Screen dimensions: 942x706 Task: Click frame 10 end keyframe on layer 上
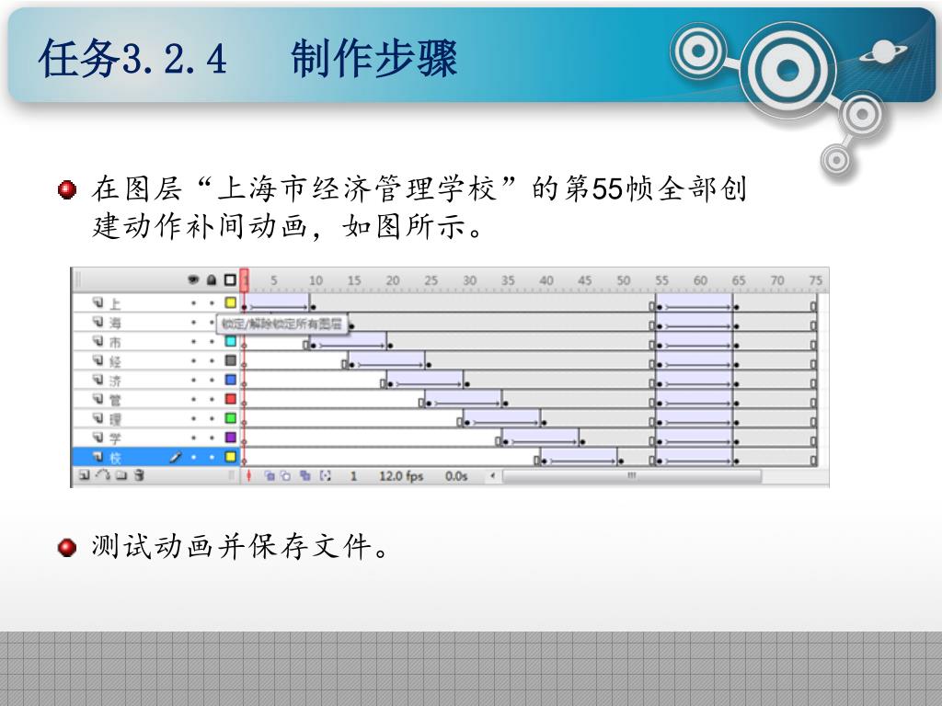click(314, 306)
